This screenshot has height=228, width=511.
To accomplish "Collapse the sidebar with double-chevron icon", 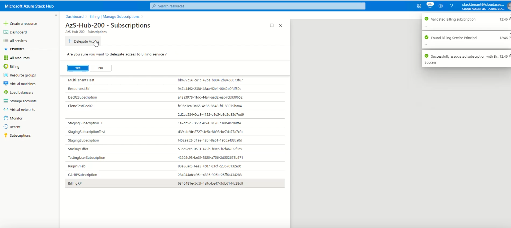I will (x=56, y=15).
